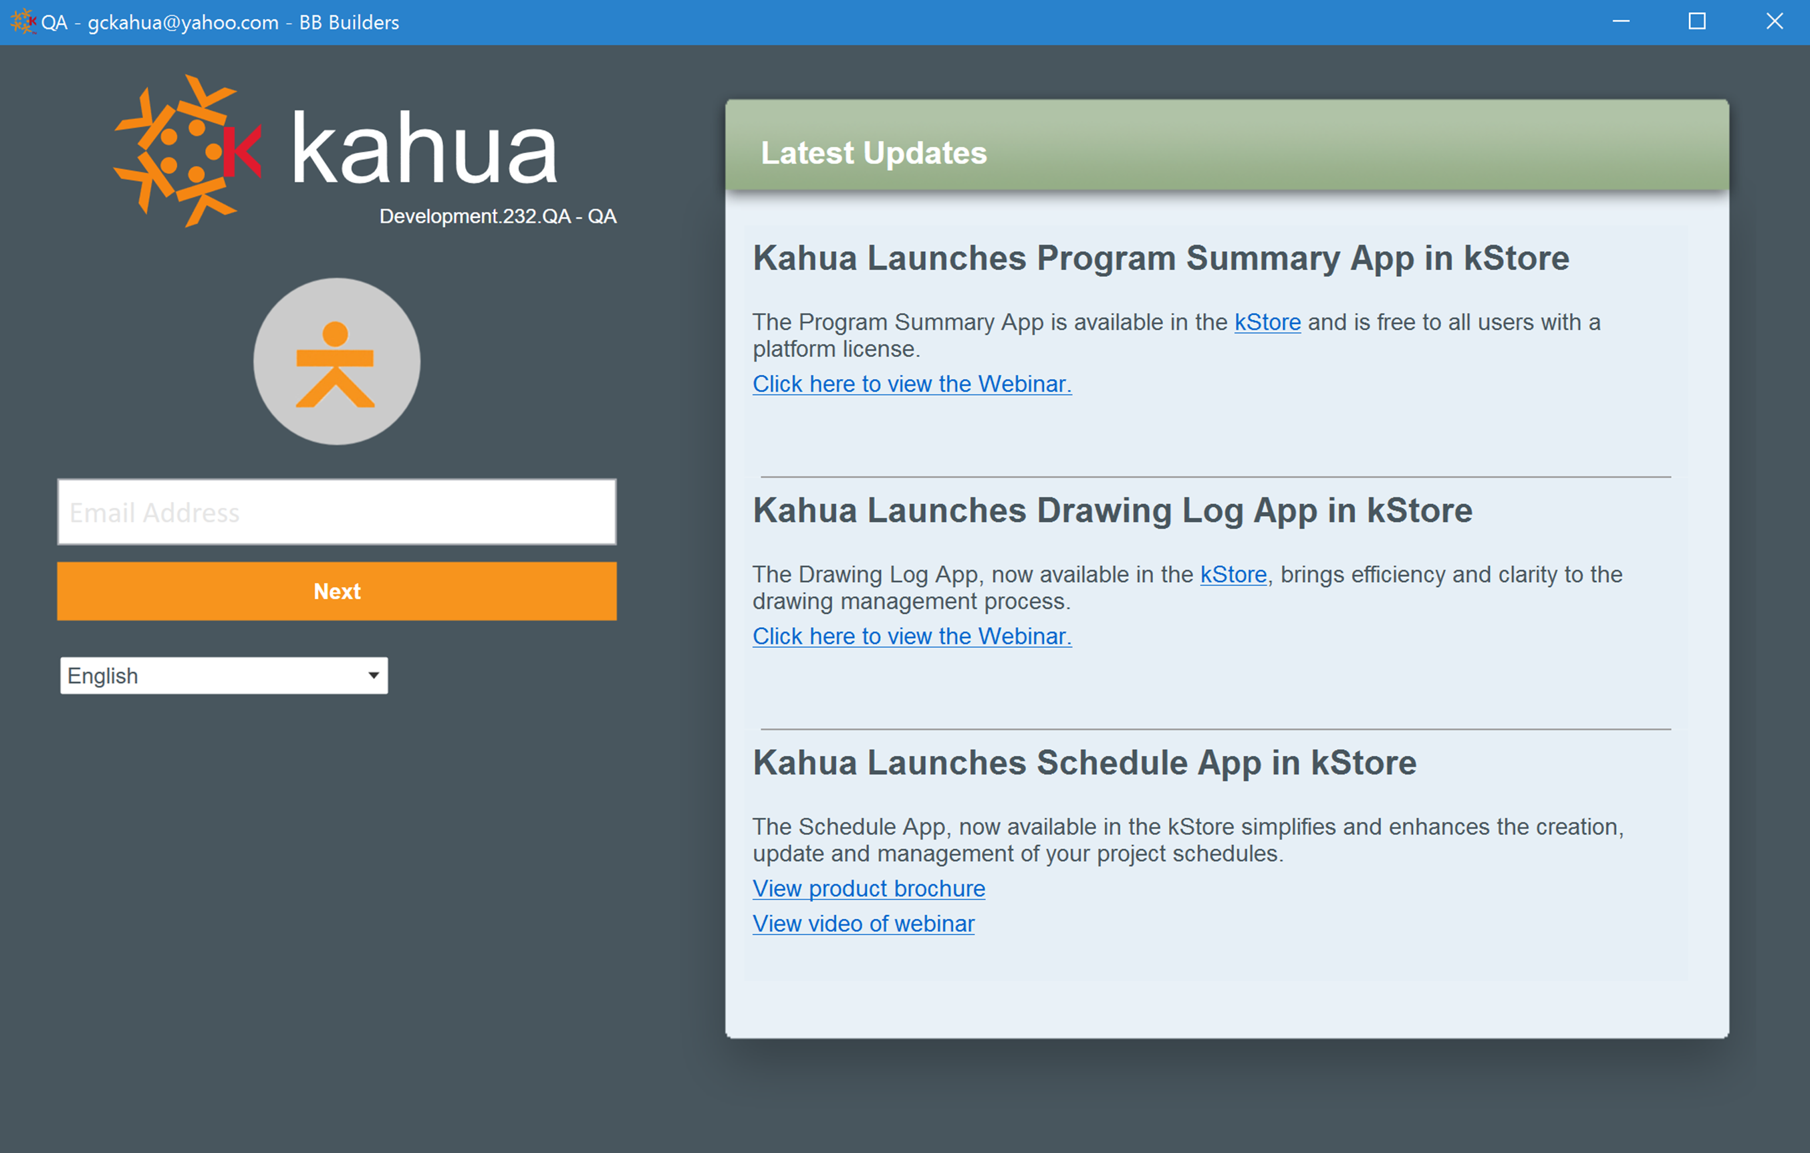View the Drawing Log webinar link
This screenshot has height=1153, width=1810.
click(x=911, y=636)
